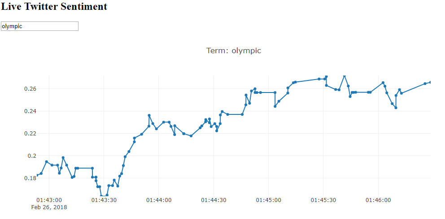Viewport: 445px width, 219px height.
Task: Select the 01:45:00 x-axis tick label
Action: 269,200
